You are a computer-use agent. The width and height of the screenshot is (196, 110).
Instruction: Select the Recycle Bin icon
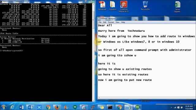(x=145, y=5)
